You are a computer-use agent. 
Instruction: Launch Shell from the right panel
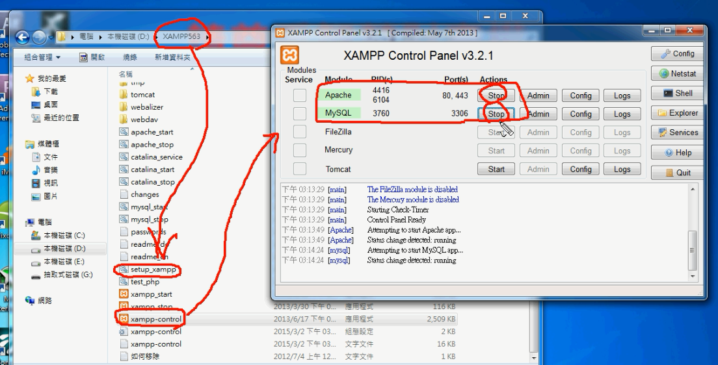(x=677, y=94)
